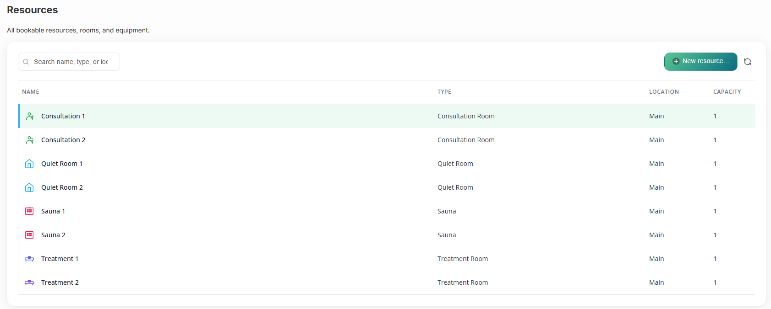
Task: Open the Treatment 2 resource
Action: click(x=60, y=282)
